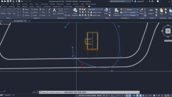The height and width of the screenshot is (97, 172).
Task: Expand the Utilities panel
Action: coord(152,18)
